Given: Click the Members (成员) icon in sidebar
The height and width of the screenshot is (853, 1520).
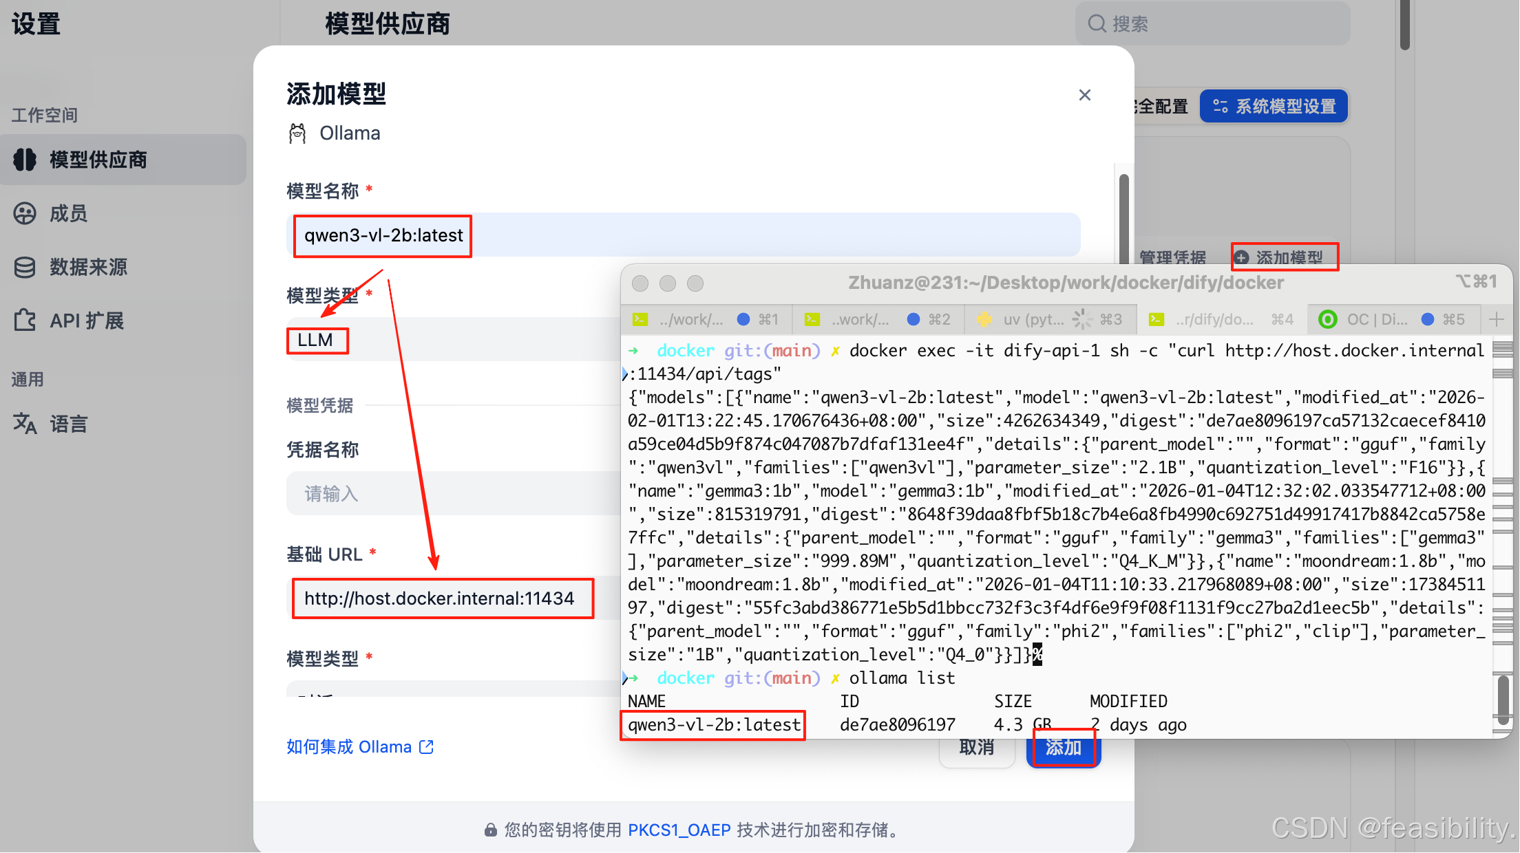Looking at the screenshot, I should click(x=25, y=213).
